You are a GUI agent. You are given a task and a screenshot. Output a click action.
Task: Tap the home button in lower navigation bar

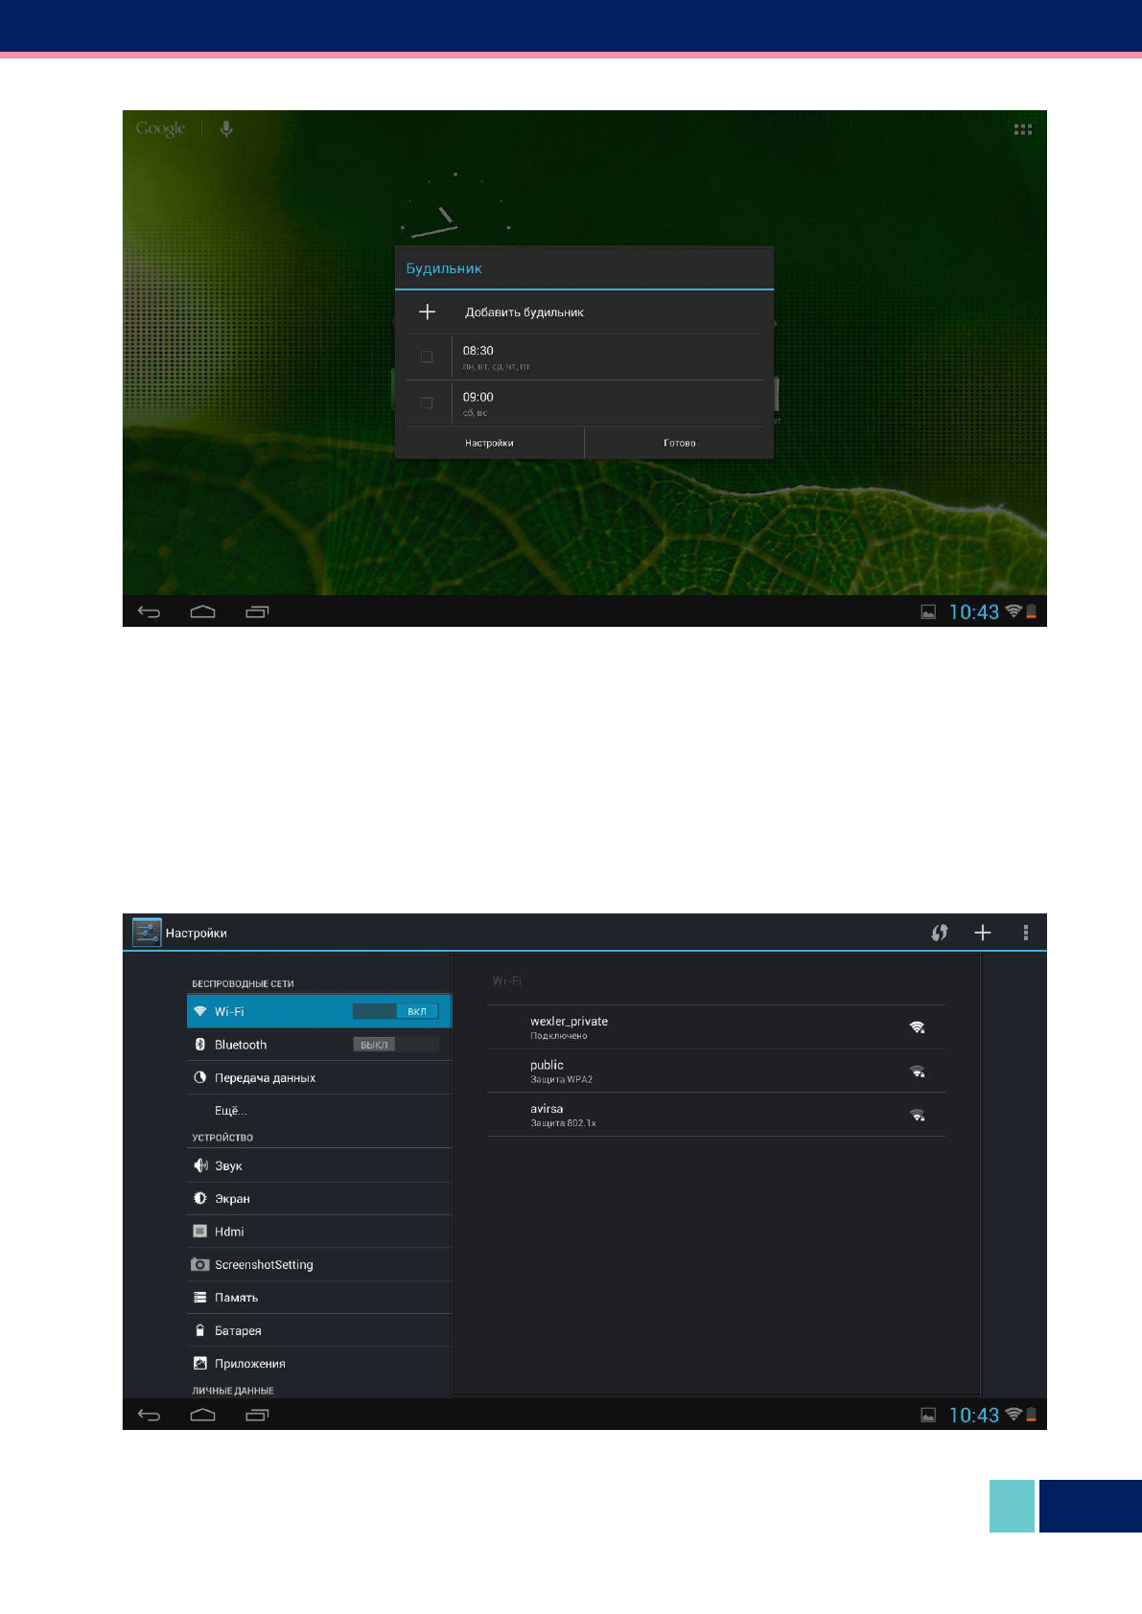(x=202, y=1415)
